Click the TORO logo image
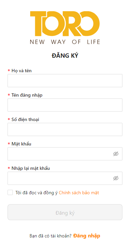 coord(65,28)
